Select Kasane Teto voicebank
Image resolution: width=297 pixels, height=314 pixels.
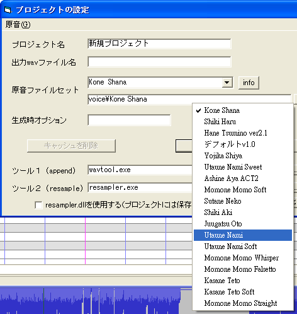click(243, 281)
